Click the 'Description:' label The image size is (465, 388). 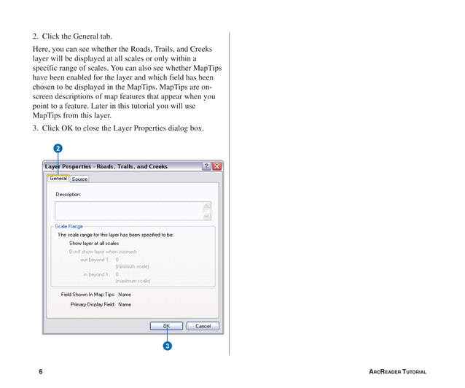69,195
